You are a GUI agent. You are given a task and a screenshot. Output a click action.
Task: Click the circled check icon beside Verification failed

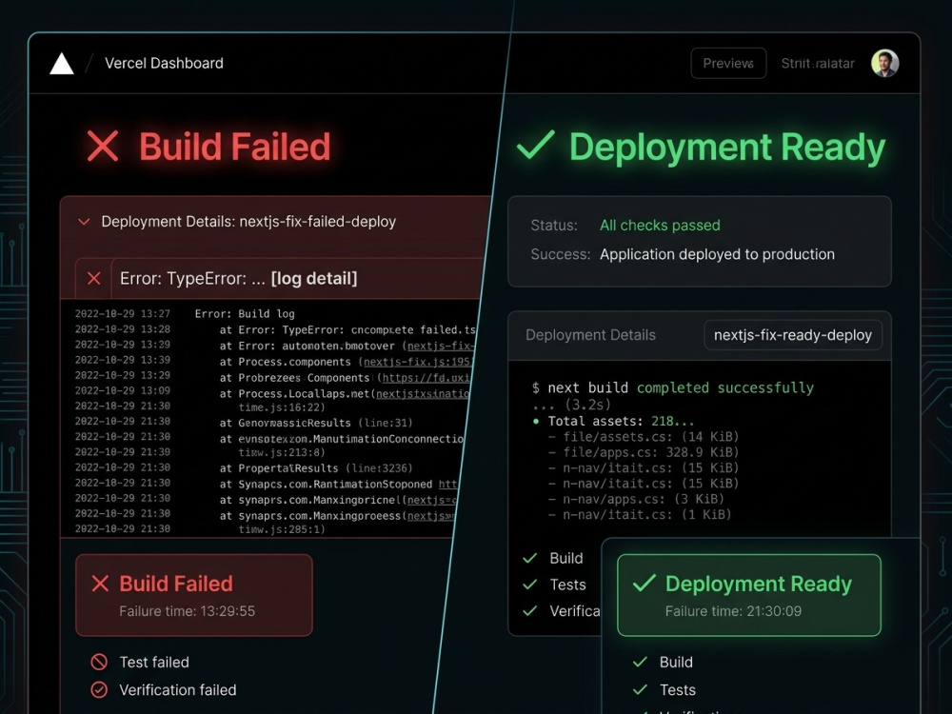[x=99, y=689]
